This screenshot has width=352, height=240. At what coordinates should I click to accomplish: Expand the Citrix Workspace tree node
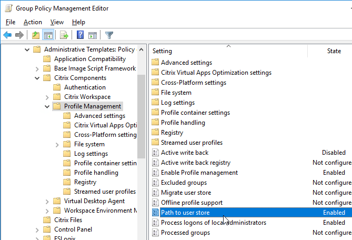click(x=47, y=97)
